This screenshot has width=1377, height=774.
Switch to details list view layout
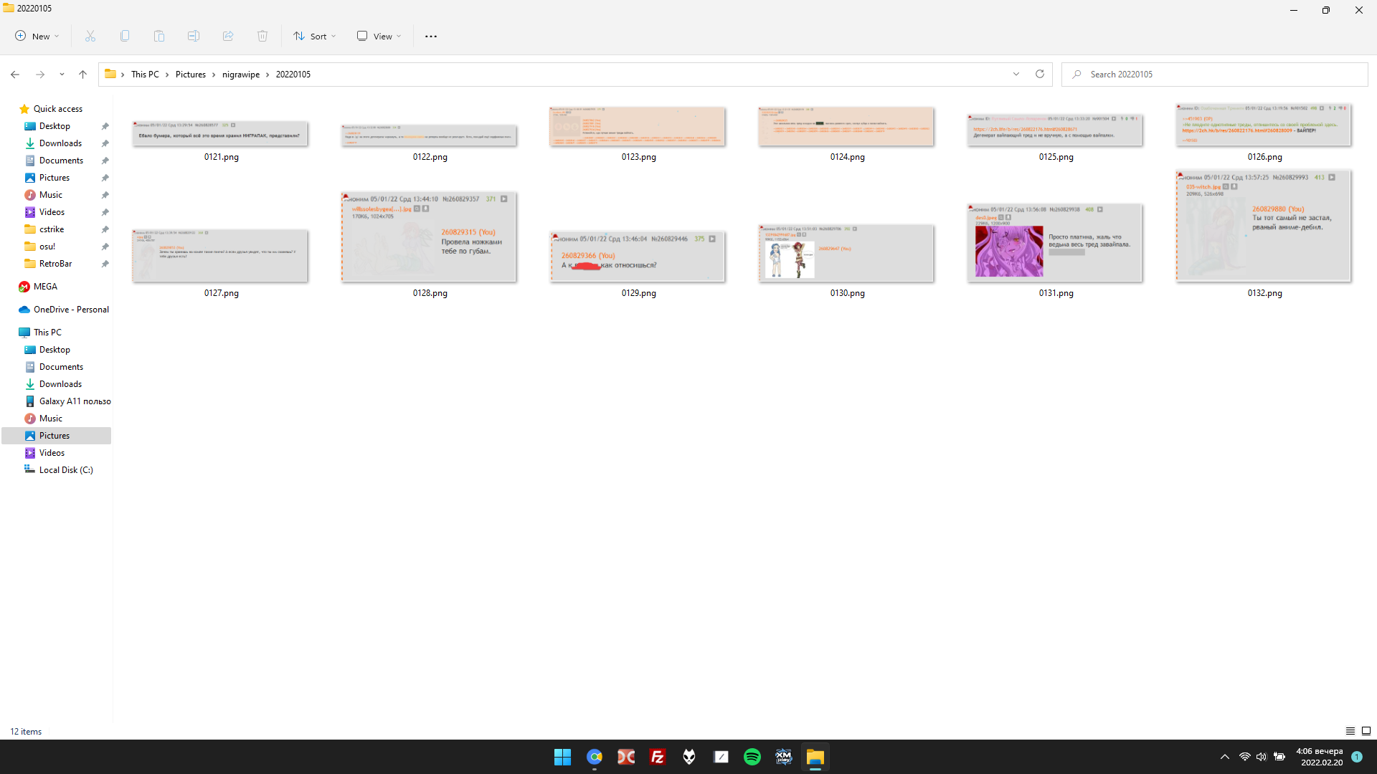tap(1350, 731)
